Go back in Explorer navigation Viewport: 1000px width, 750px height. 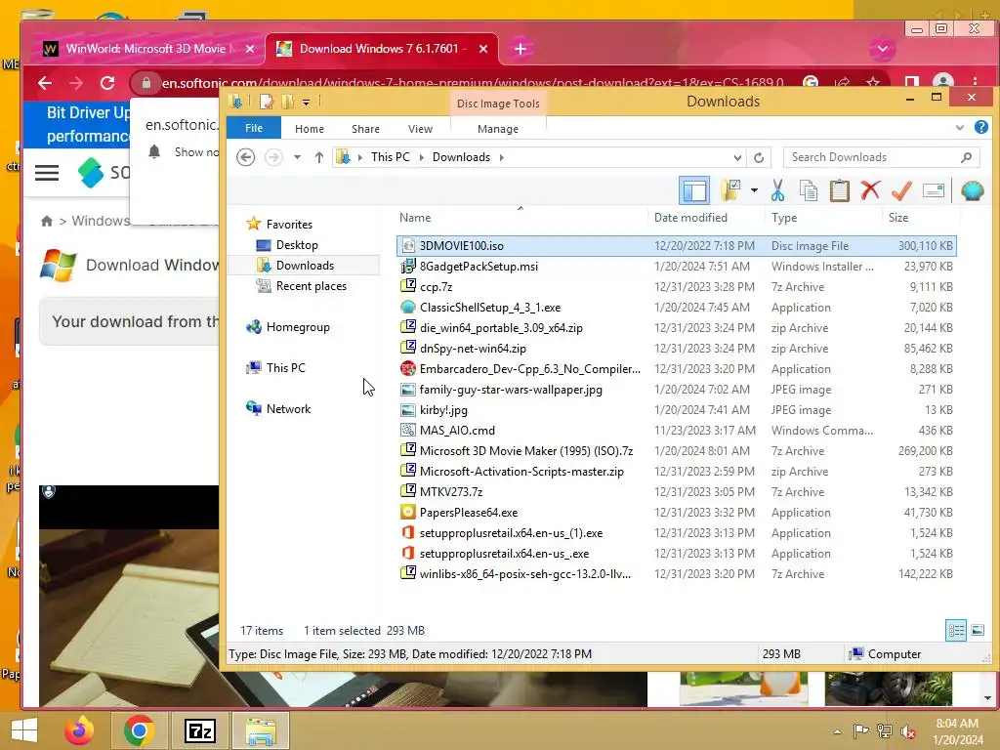[245, 157]
